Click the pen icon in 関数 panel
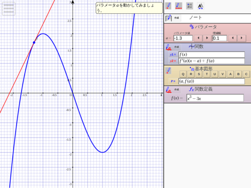The height and width of the screenshot is (188, 251). coord(168,47)
